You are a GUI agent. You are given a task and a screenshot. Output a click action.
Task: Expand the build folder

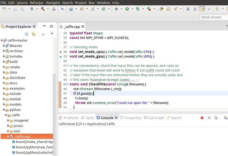pos(4,62)
